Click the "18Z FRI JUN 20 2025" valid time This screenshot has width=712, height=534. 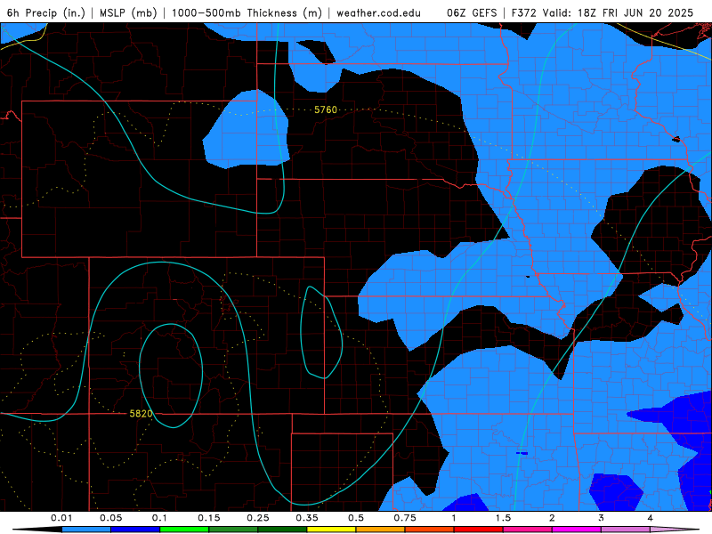(635, 12)
